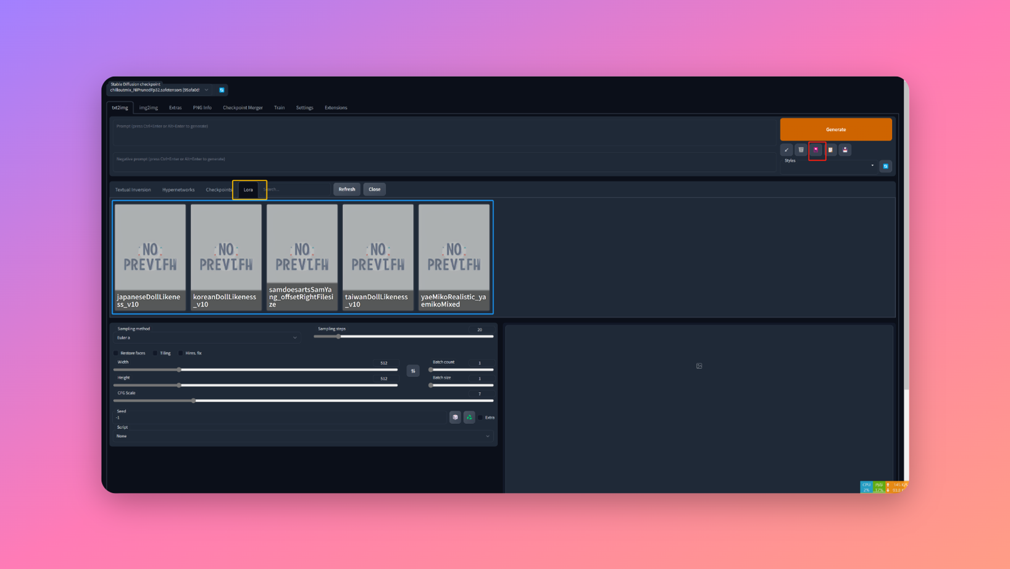Adjust the CFG Scale slider
This screenshot has width=1010, height=569.
(303, 401)
